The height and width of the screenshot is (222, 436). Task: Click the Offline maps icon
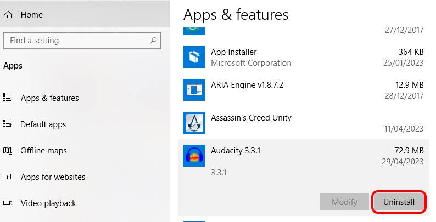click(8, 150)
